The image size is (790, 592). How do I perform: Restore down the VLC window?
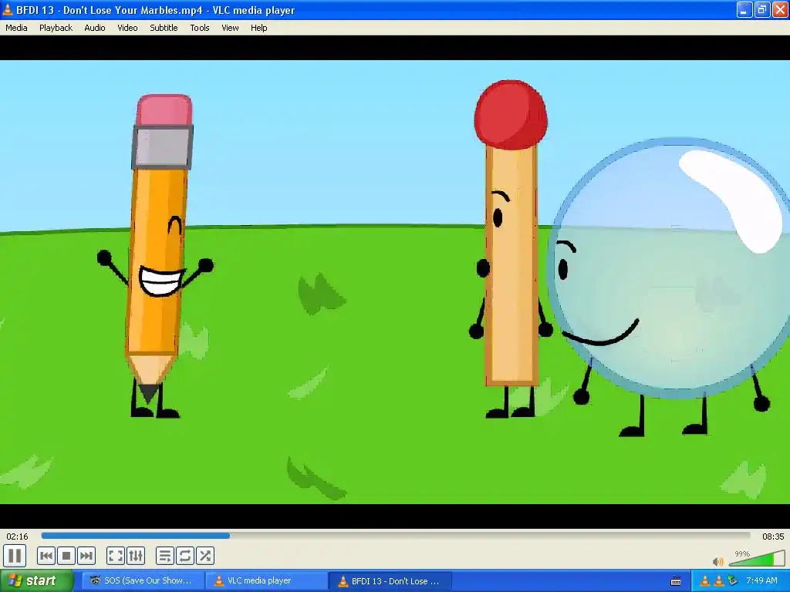[762, 9]
